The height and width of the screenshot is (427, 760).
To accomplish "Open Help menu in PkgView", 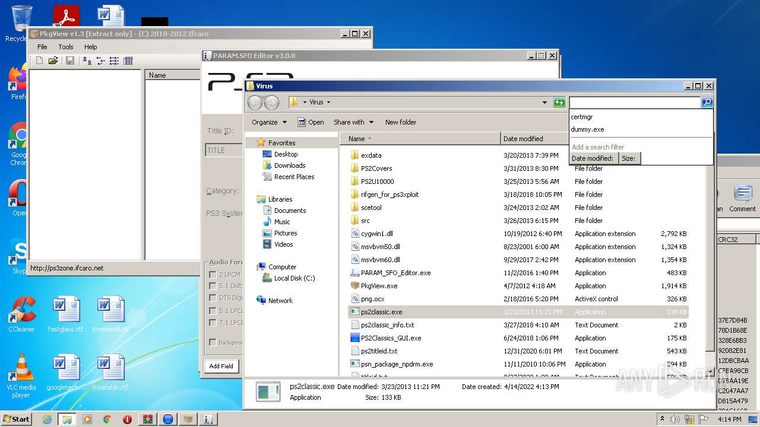I will click(90, 47).
